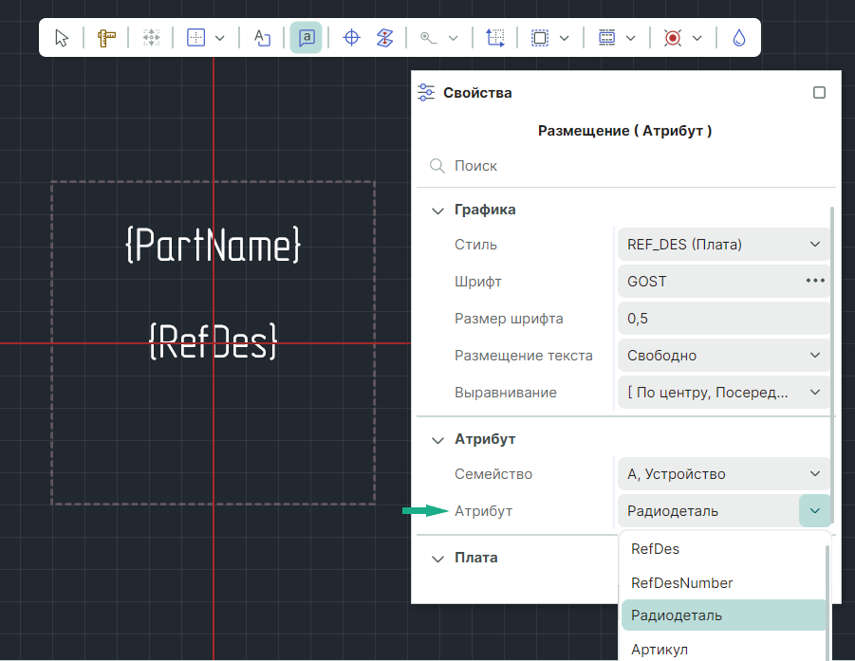Choose RefDesNumber from the attribute list

point(681,583)
